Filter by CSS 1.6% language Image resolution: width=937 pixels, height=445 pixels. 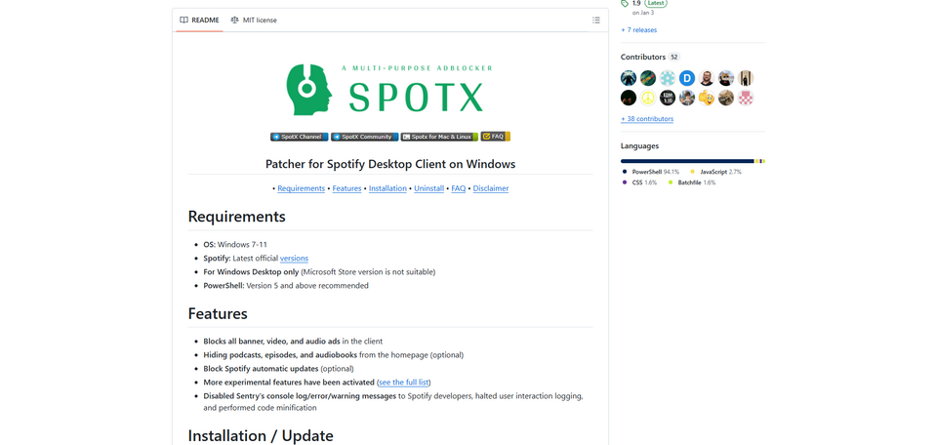pyautogui.click(x=639, y=182)
